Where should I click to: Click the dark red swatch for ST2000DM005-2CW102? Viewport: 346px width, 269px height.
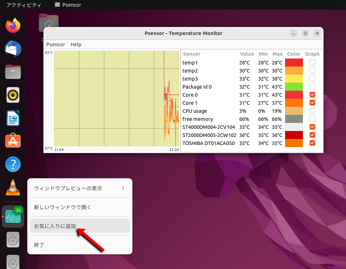click(294, 135)
